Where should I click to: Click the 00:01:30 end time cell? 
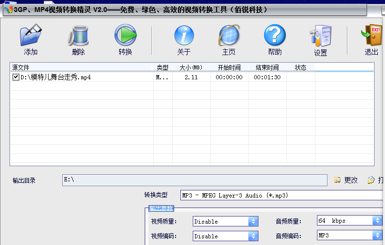(x=267, y=77)
